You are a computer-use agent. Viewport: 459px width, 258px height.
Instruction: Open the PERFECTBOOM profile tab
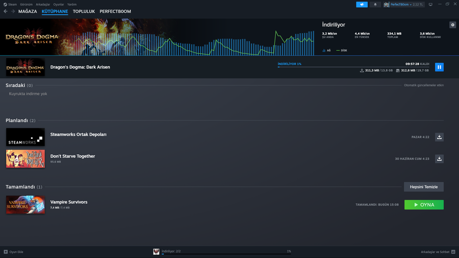(x=115, y=11)
